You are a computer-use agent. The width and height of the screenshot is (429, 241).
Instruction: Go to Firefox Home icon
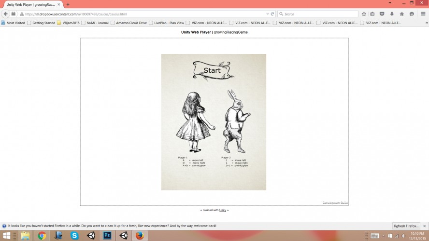click(x=401, y=14)
